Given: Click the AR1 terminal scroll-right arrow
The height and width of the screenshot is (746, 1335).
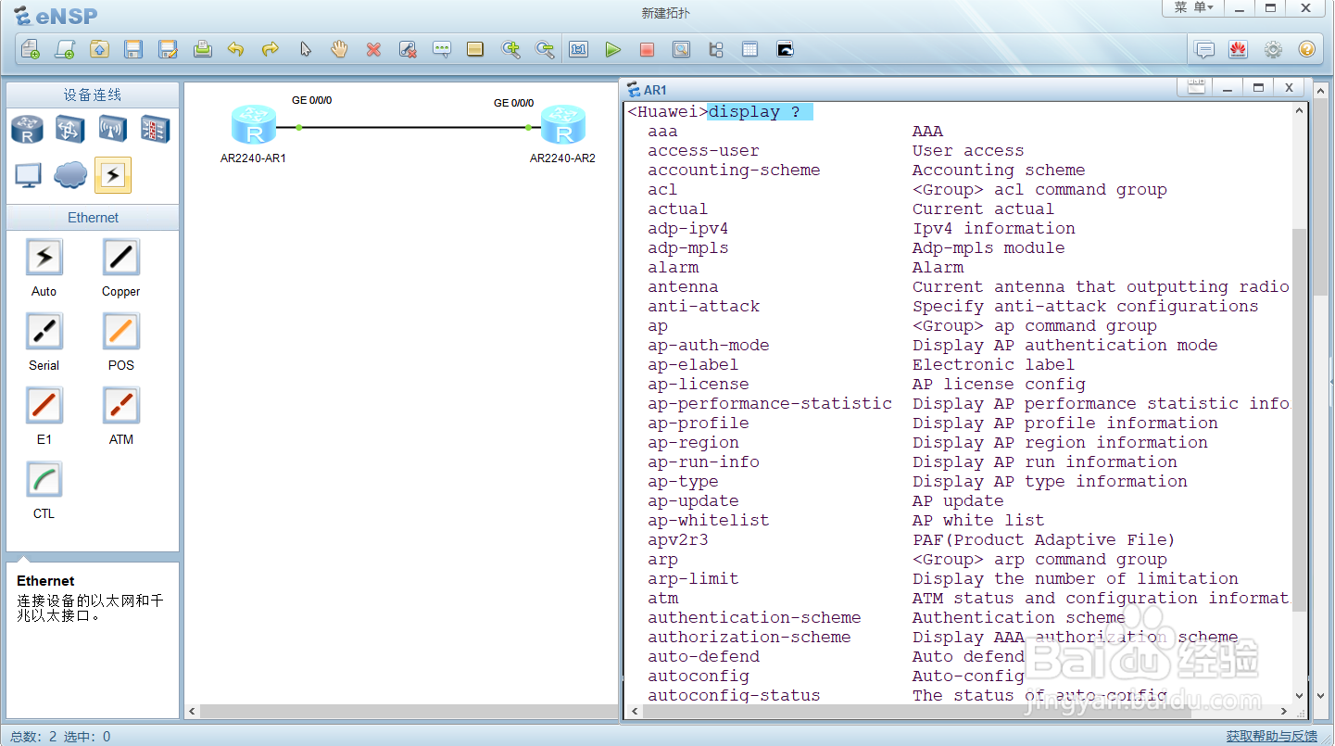Looking at the screenshot, I should coord(1283,711).
